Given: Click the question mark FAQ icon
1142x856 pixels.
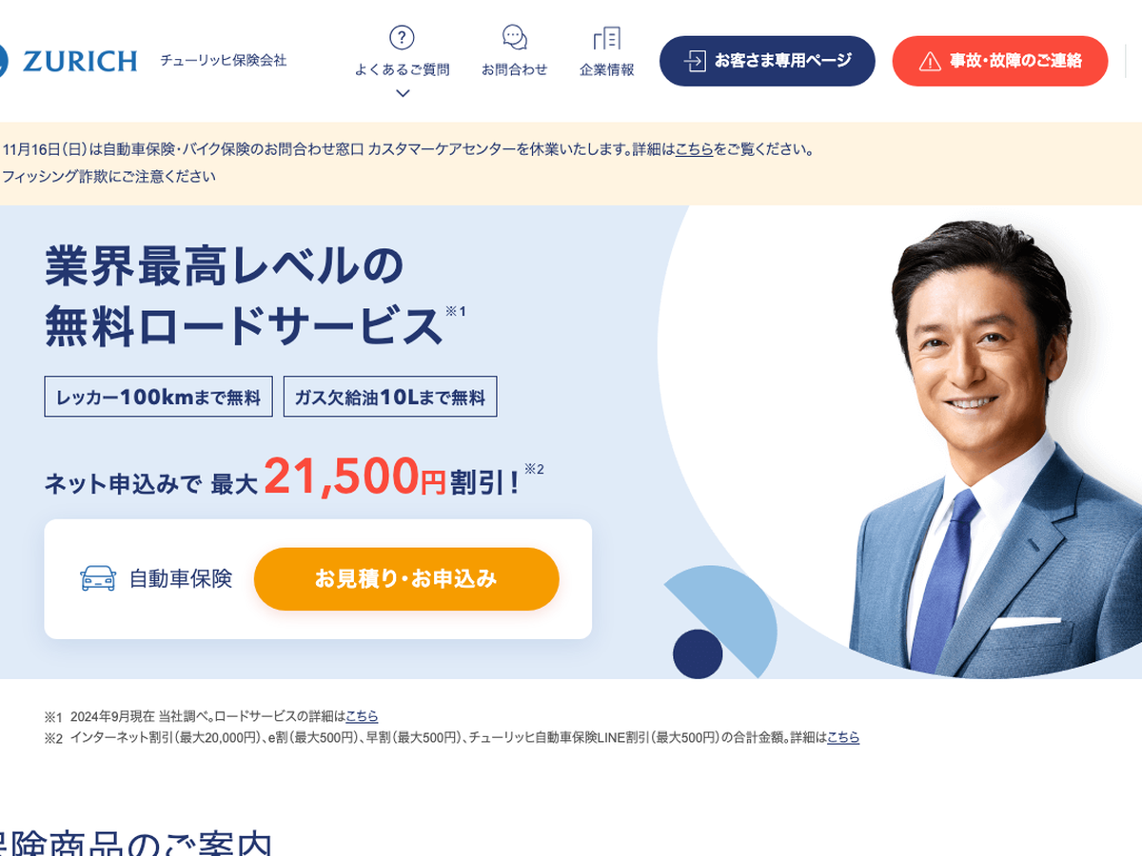Looking at the screenshot, I should [402, 38].
